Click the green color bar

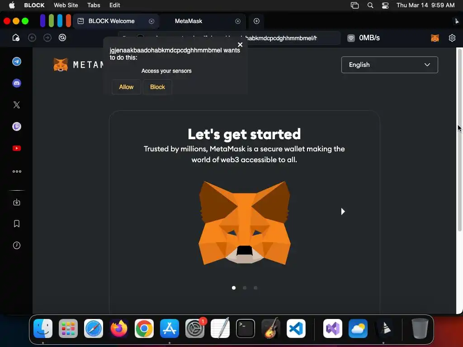(52, 21)
